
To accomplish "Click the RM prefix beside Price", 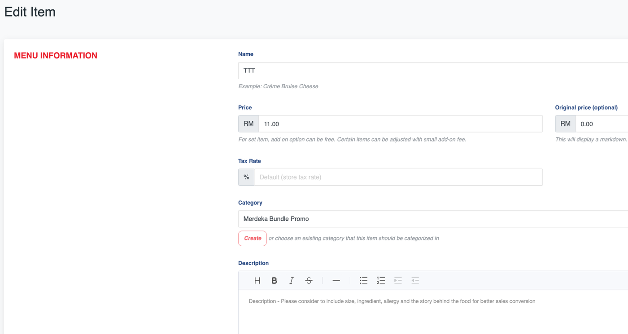I will pyautogui.click(x=249, y=124).
